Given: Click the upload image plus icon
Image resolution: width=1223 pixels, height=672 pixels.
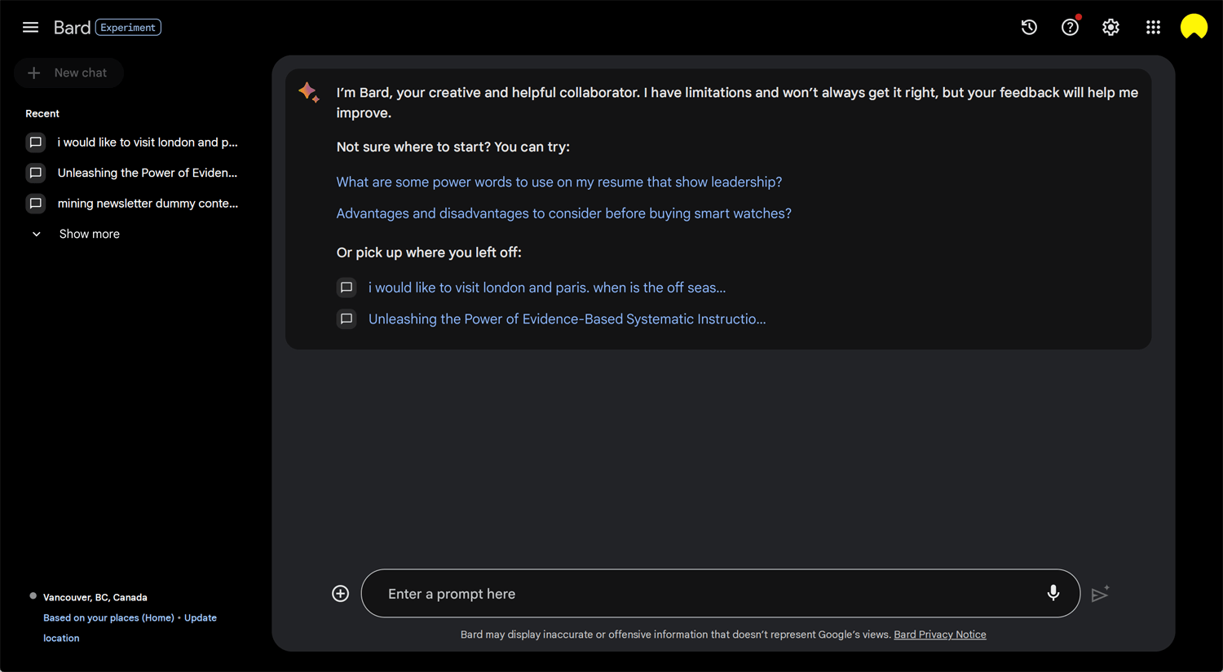Looking at the screenshot, I should tap(341, 594).
